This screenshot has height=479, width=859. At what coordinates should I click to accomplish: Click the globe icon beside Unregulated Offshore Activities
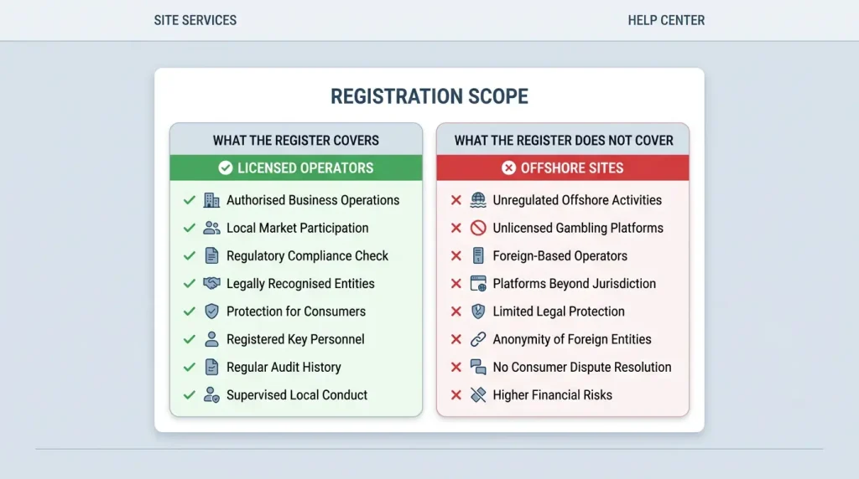click(x=478, y=200)
